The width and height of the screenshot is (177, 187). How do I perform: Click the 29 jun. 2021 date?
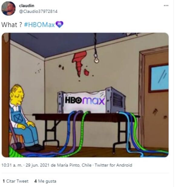click(x=38, y=165)
